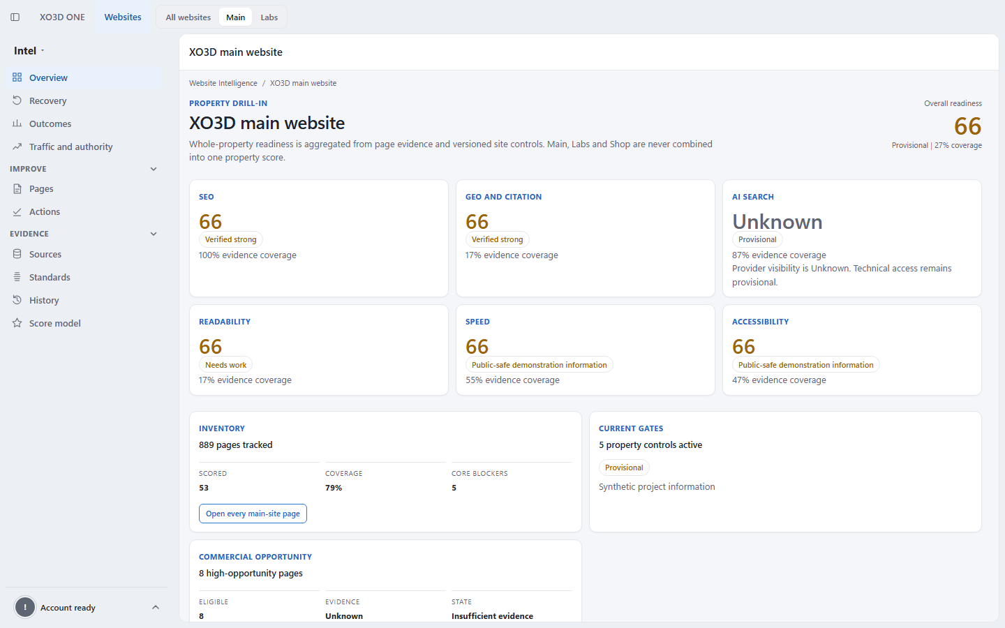Screen dimensions: 1005x628
Task: Click the Sources database icon
Action: point(17,254)
